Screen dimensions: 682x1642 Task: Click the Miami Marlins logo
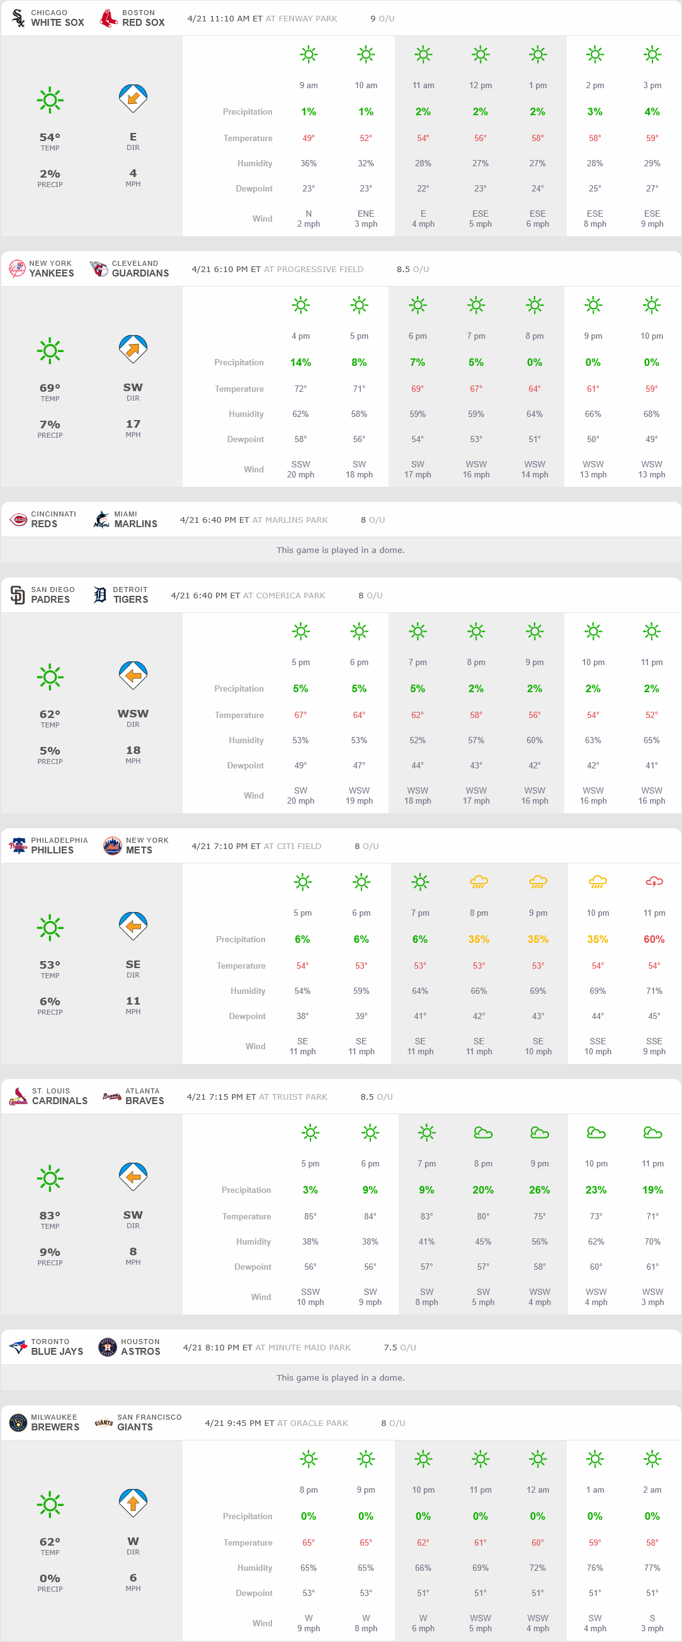pyautogui.click(x=102, y=520)
